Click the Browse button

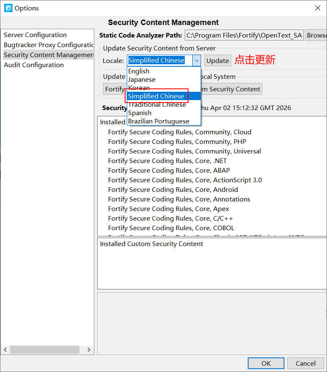(x=316, y=35)
